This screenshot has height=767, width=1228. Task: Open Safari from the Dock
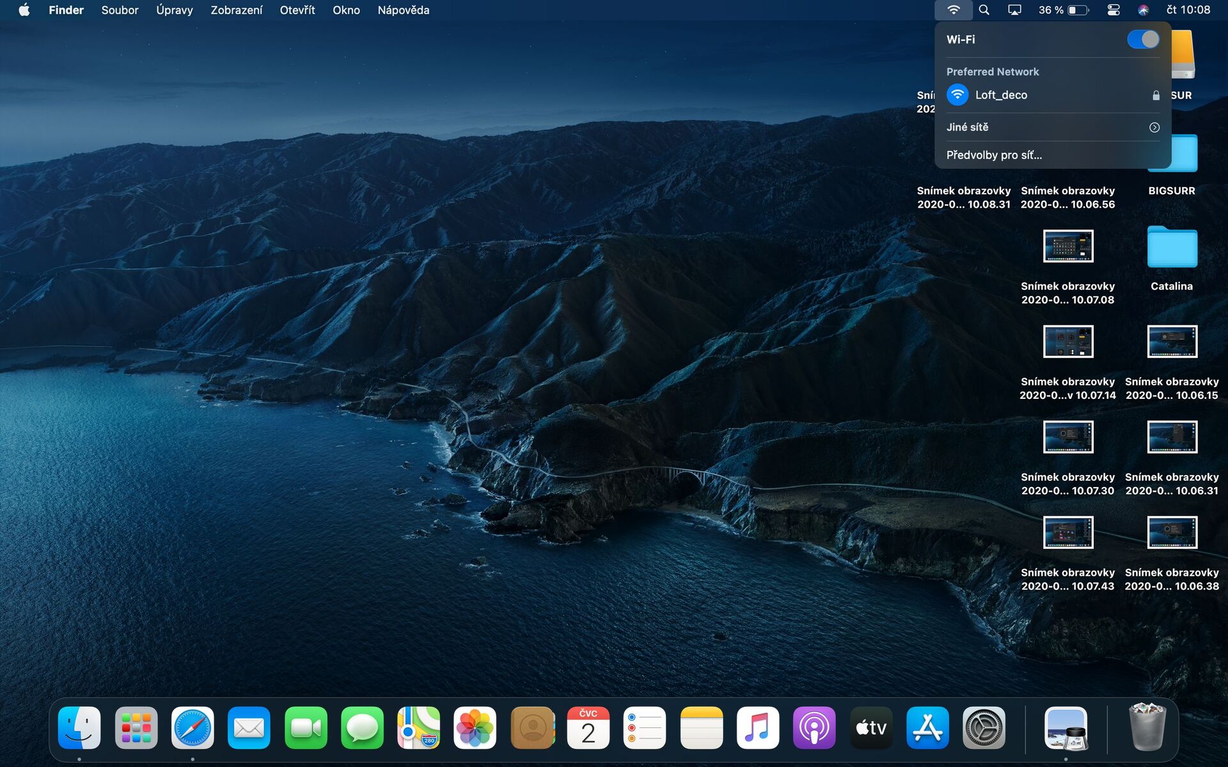tap(193, 727)
